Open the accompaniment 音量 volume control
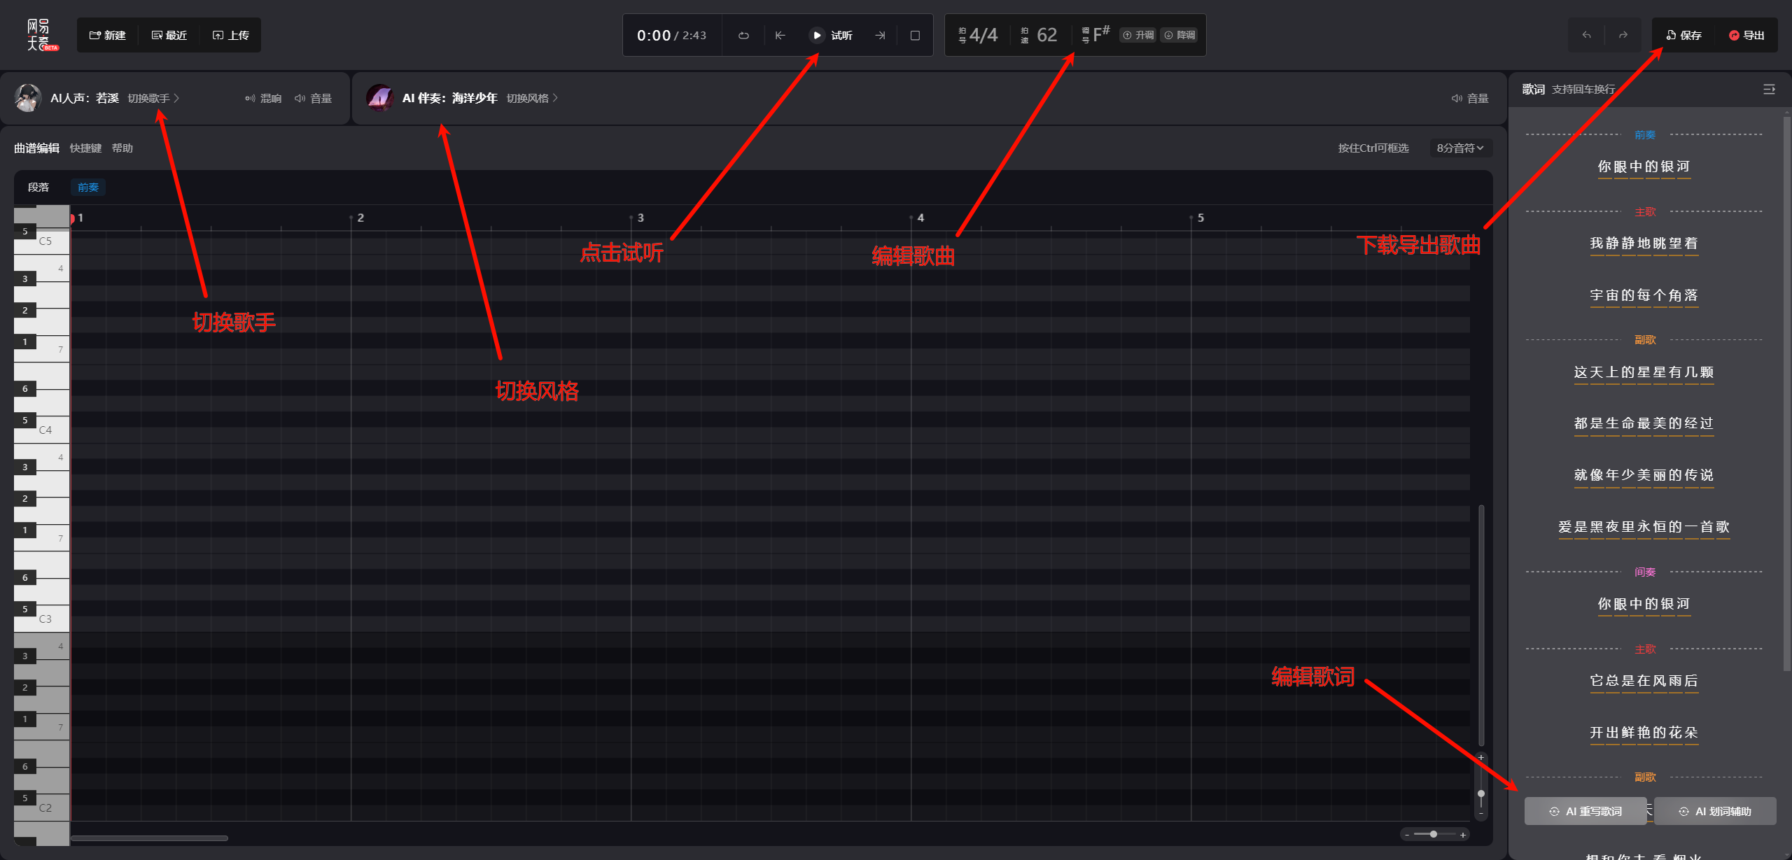The width and height of the screenshot is (1792, 860). pos(1470,98)
